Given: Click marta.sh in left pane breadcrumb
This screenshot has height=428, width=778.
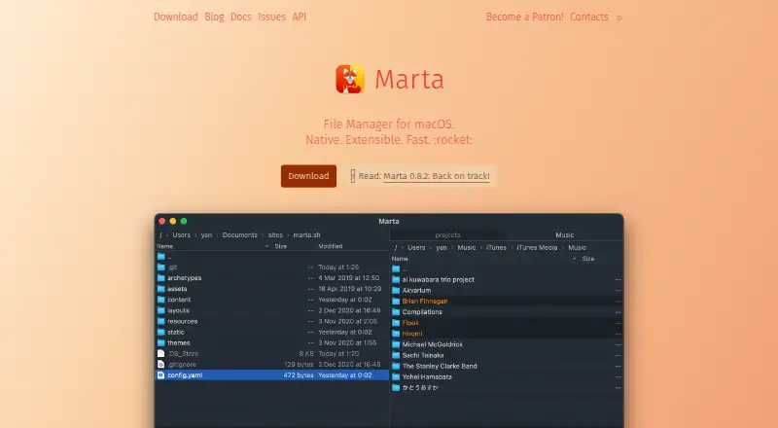Looking at the screenshot, I should click(306, 234).
